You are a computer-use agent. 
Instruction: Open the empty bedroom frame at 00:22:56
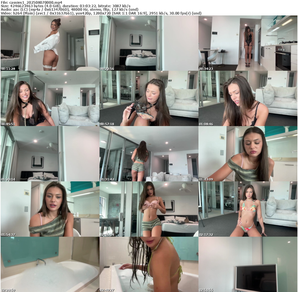149,43
